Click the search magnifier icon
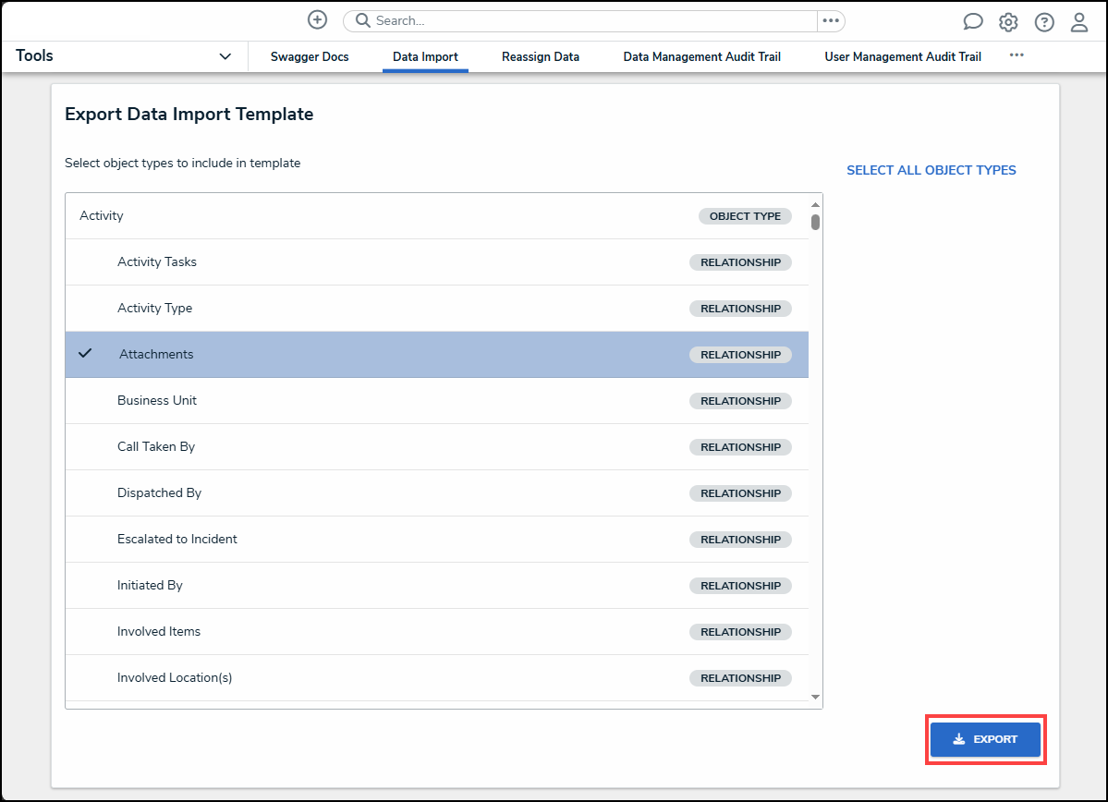Image resolution: width=1108 pixels, height=802 pixels. [361, 19]
